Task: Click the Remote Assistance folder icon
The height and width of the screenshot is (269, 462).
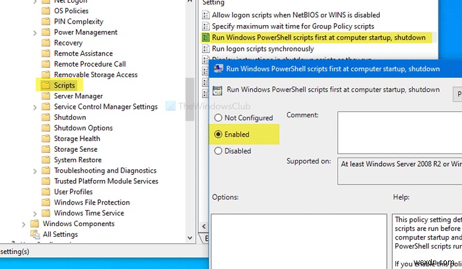Action: point(46,53)
